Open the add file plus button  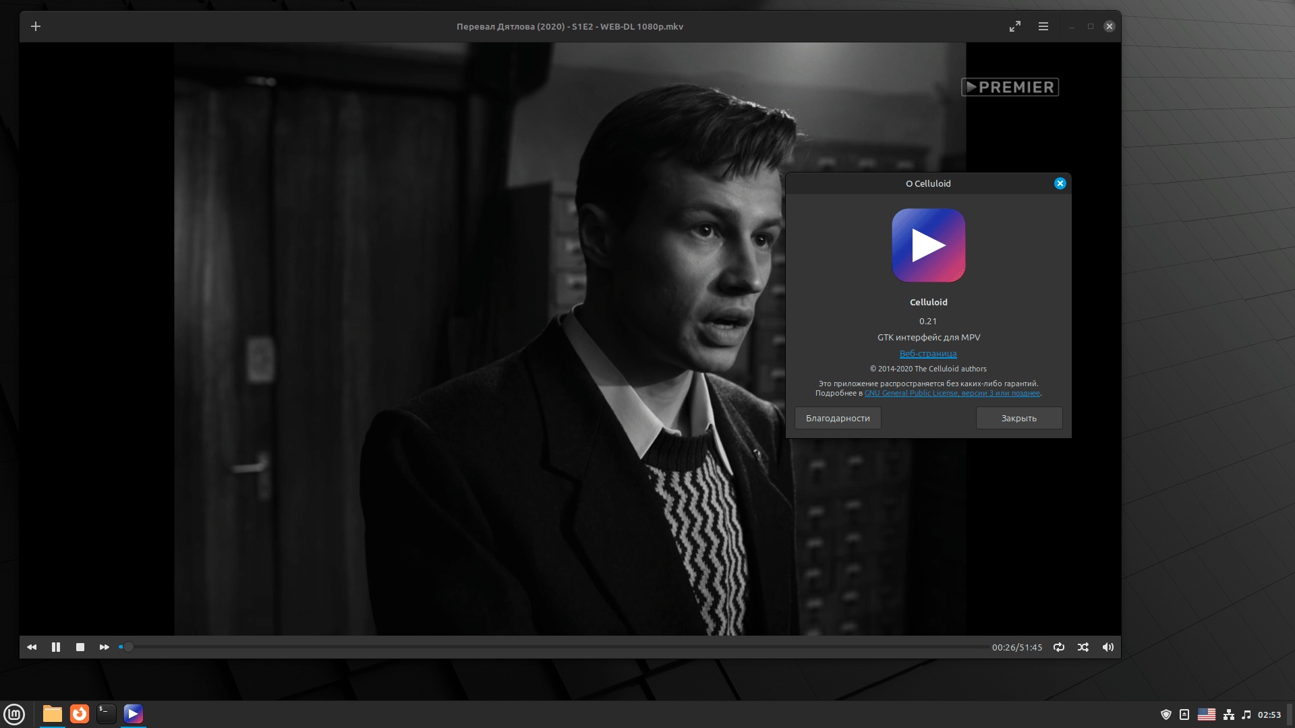pos(36,26)
